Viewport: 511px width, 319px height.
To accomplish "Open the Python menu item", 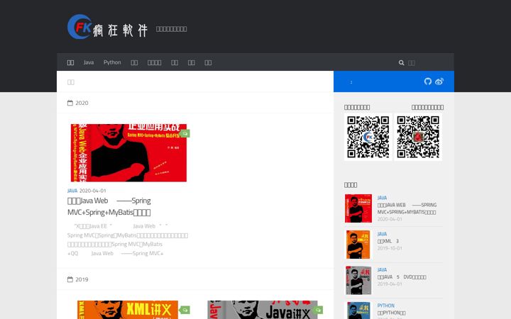I will coord(112,62).
